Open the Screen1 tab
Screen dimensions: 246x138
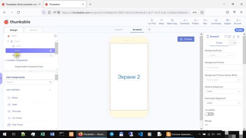(x=119, y=30)
